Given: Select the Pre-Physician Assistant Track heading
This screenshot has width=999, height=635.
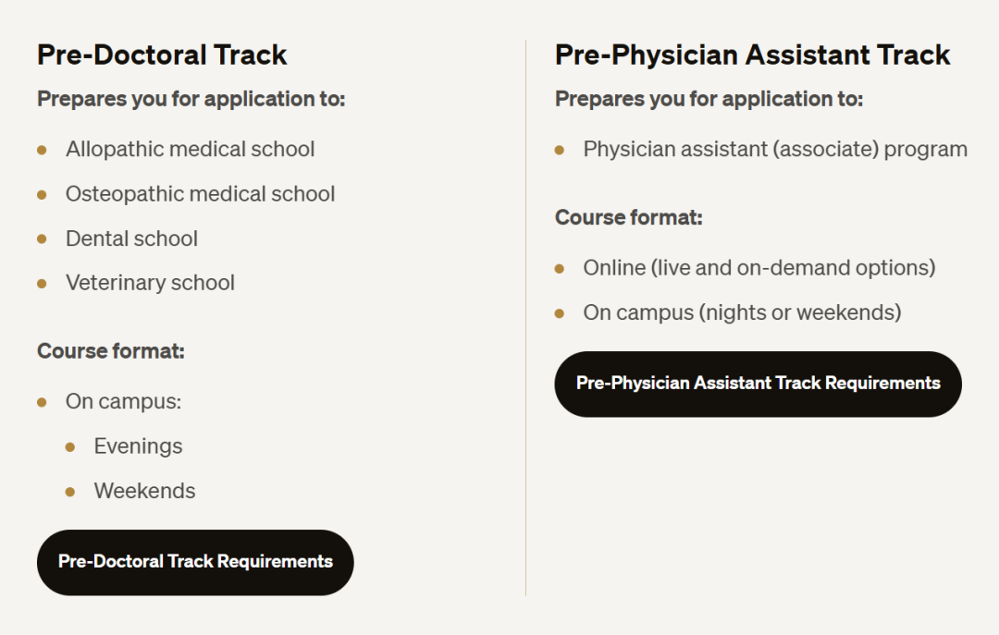Looking at the screenshot, I should pyautogui.click(x=752, y=55).
